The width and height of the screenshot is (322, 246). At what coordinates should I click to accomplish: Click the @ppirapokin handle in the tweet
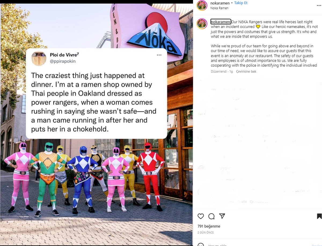63,61
